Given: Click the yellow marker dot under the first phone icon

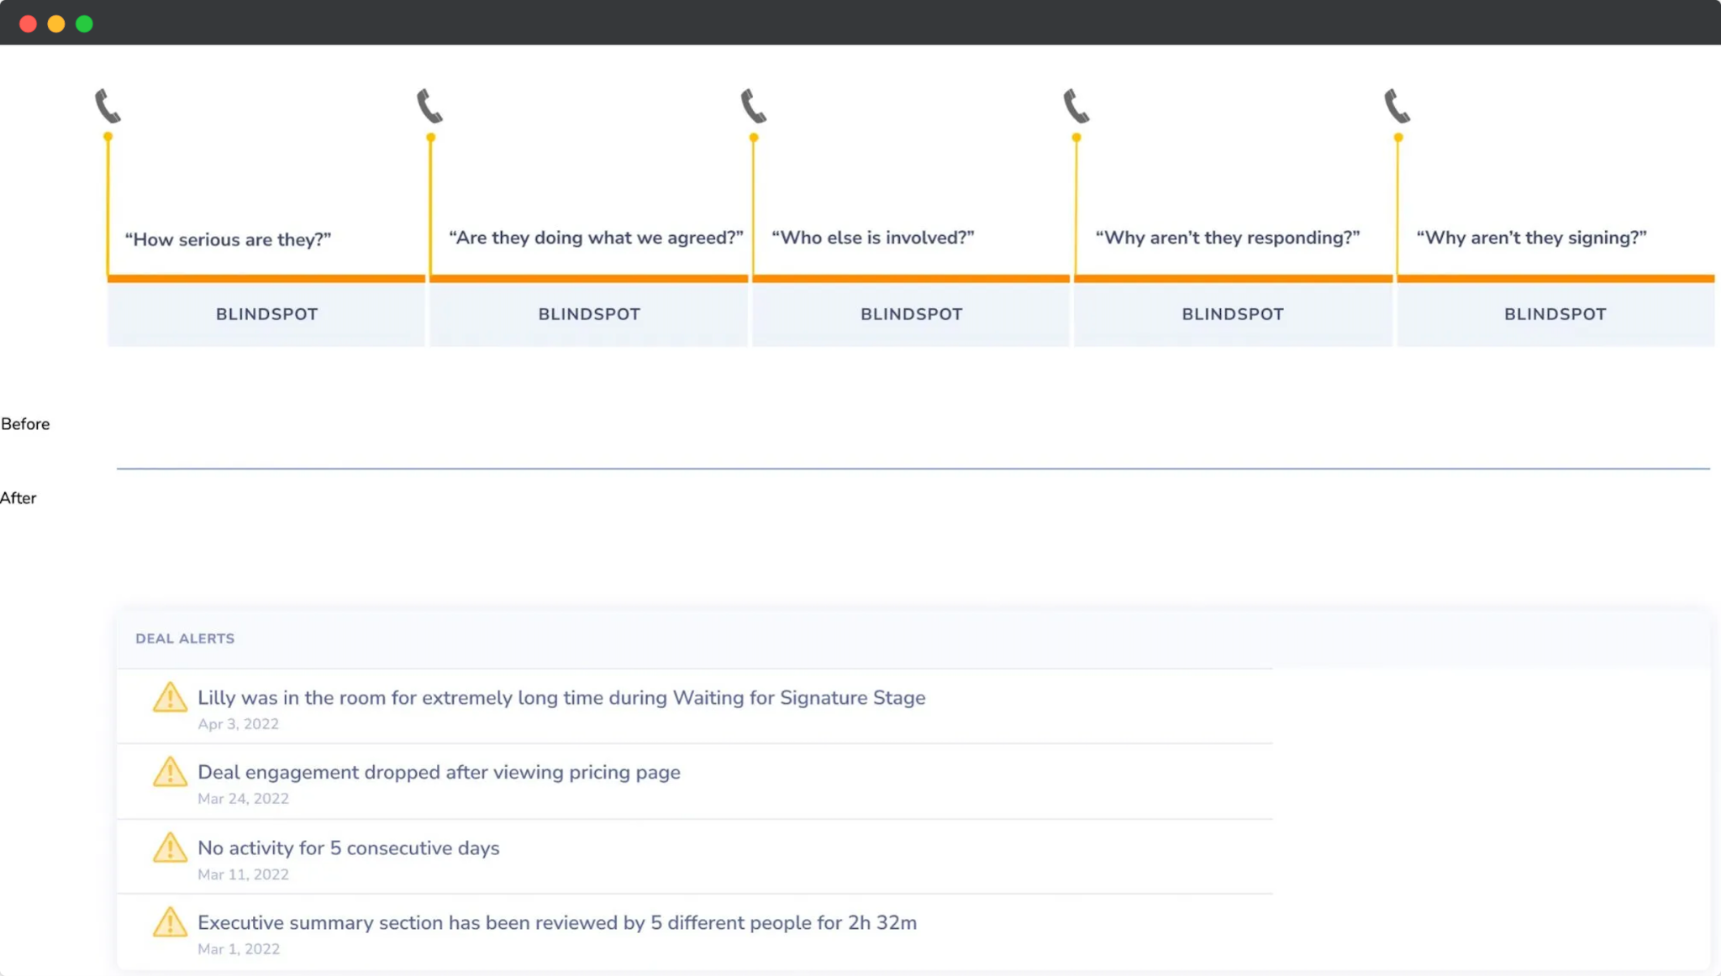Looking at the screenshot, I should (x=108, y=135).
